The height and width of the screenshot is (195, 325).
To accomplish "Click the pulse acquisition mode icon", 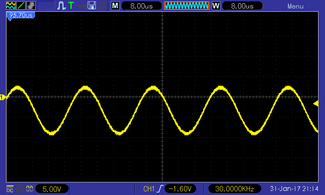I will point(61,5).
